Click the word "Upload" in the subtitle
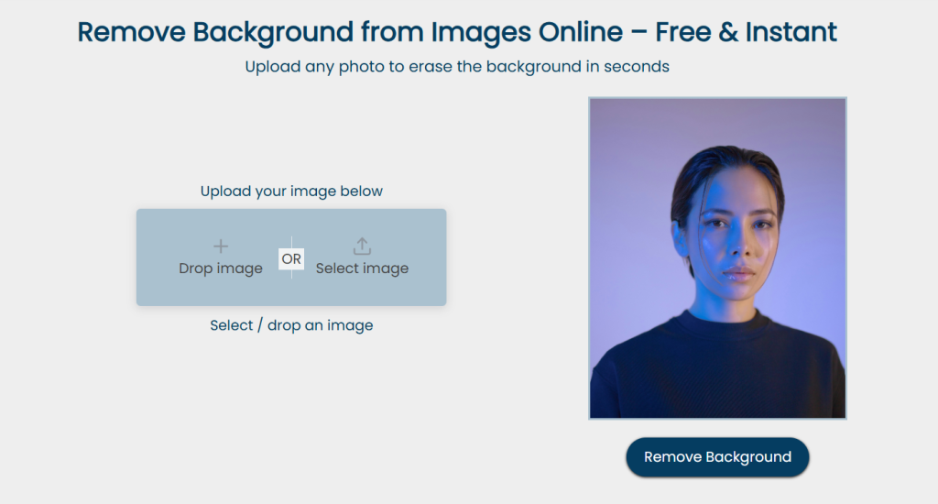The height and width of the screenshot is (504, 938). pos(269,67)
